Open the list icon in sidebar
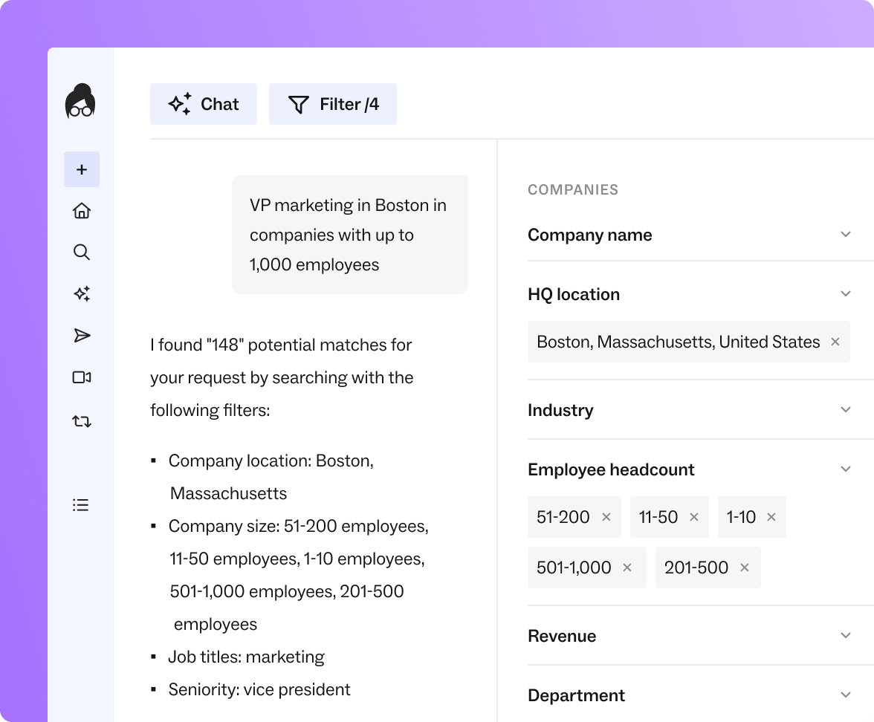 (x=81, y=505)
